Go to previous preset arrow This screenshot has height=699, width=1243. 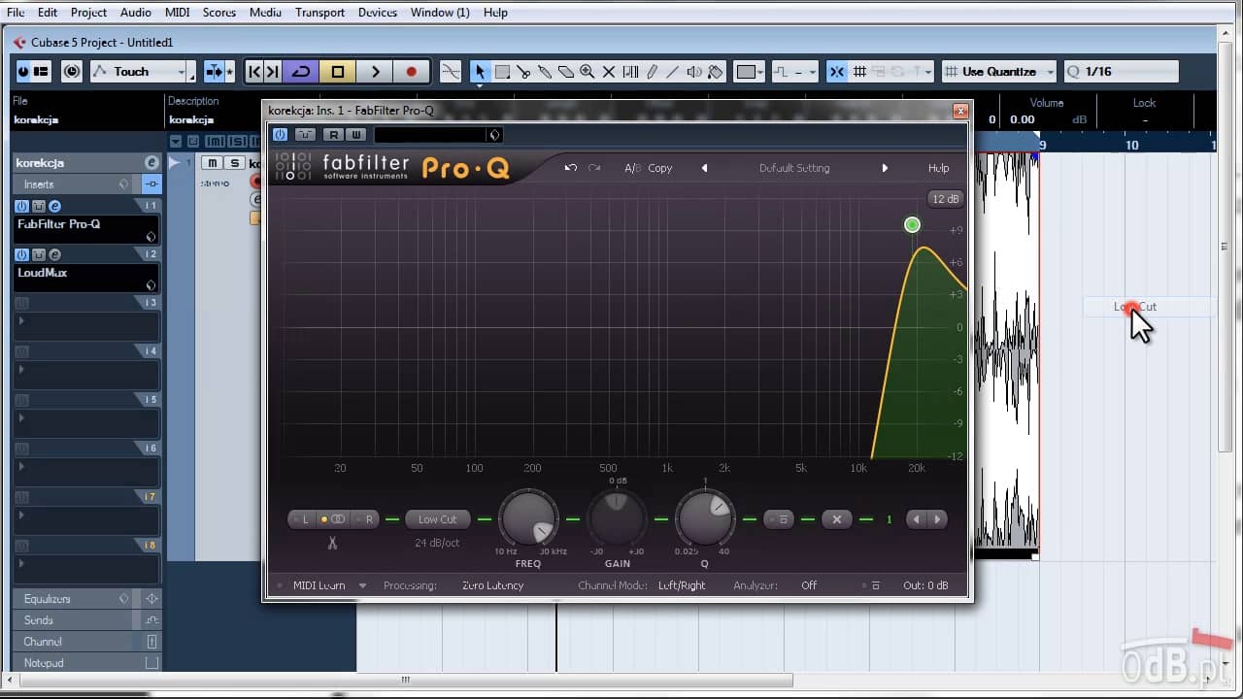click(705, 168)
